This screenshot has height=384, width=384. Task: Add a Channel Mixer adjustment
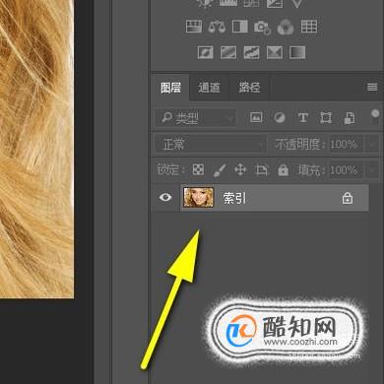pos(287,27)
